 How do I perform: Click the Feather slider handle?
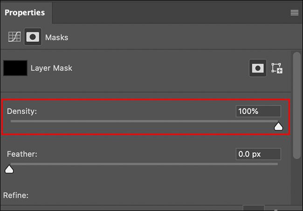point(9,169)
